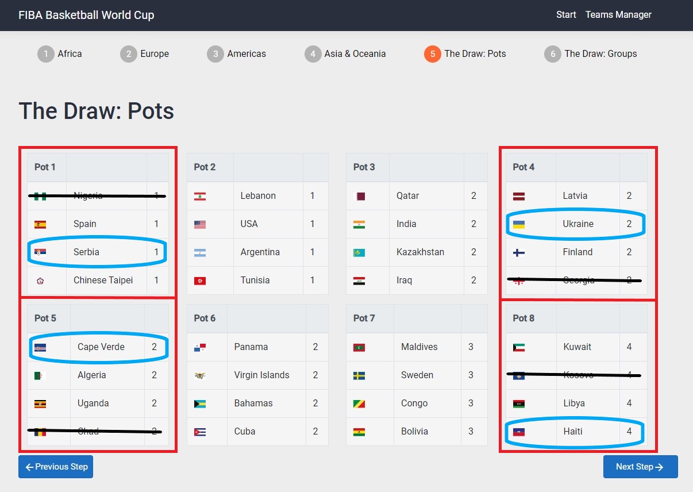This screenshot has height=492, width=693.
Task: Click the Next Step button
Action: [641, 467]
